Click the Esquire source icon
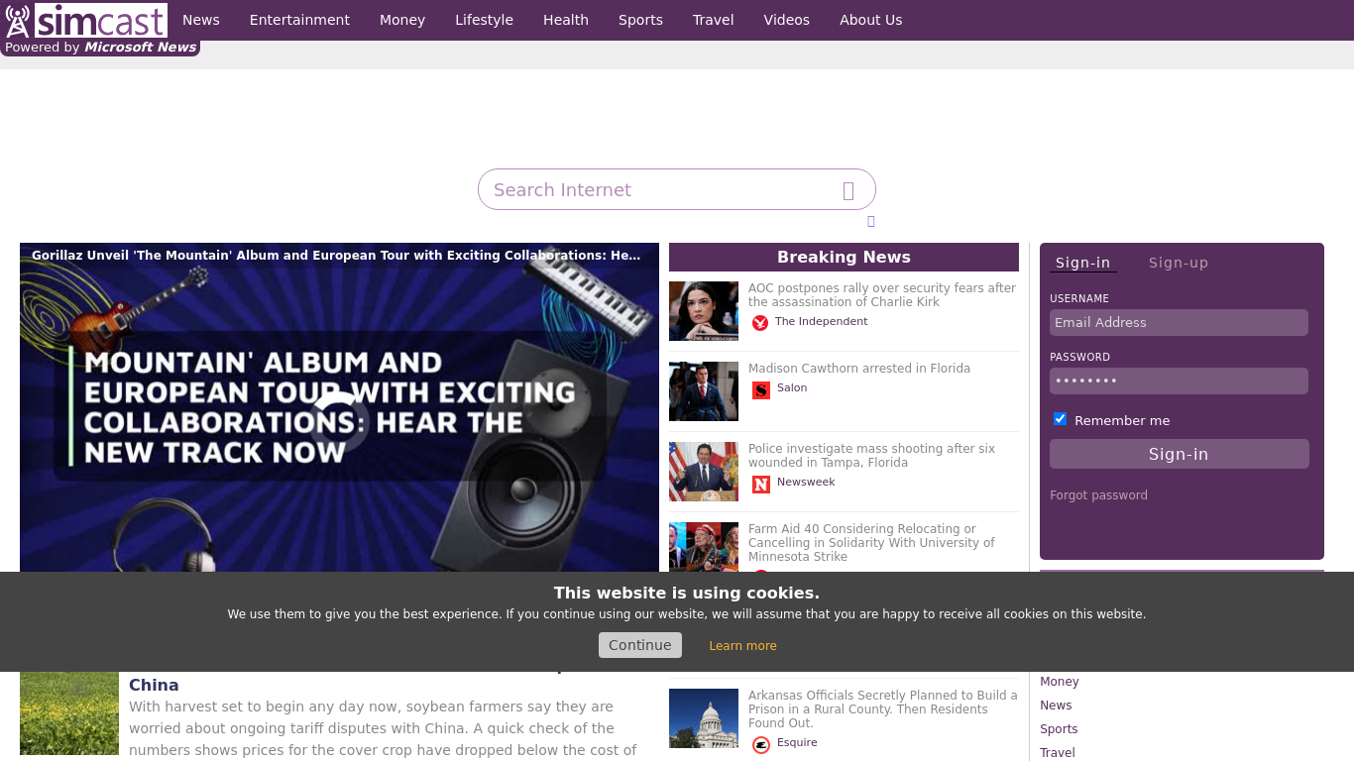This screenshot has height=761, width=1354. (761, 744)
